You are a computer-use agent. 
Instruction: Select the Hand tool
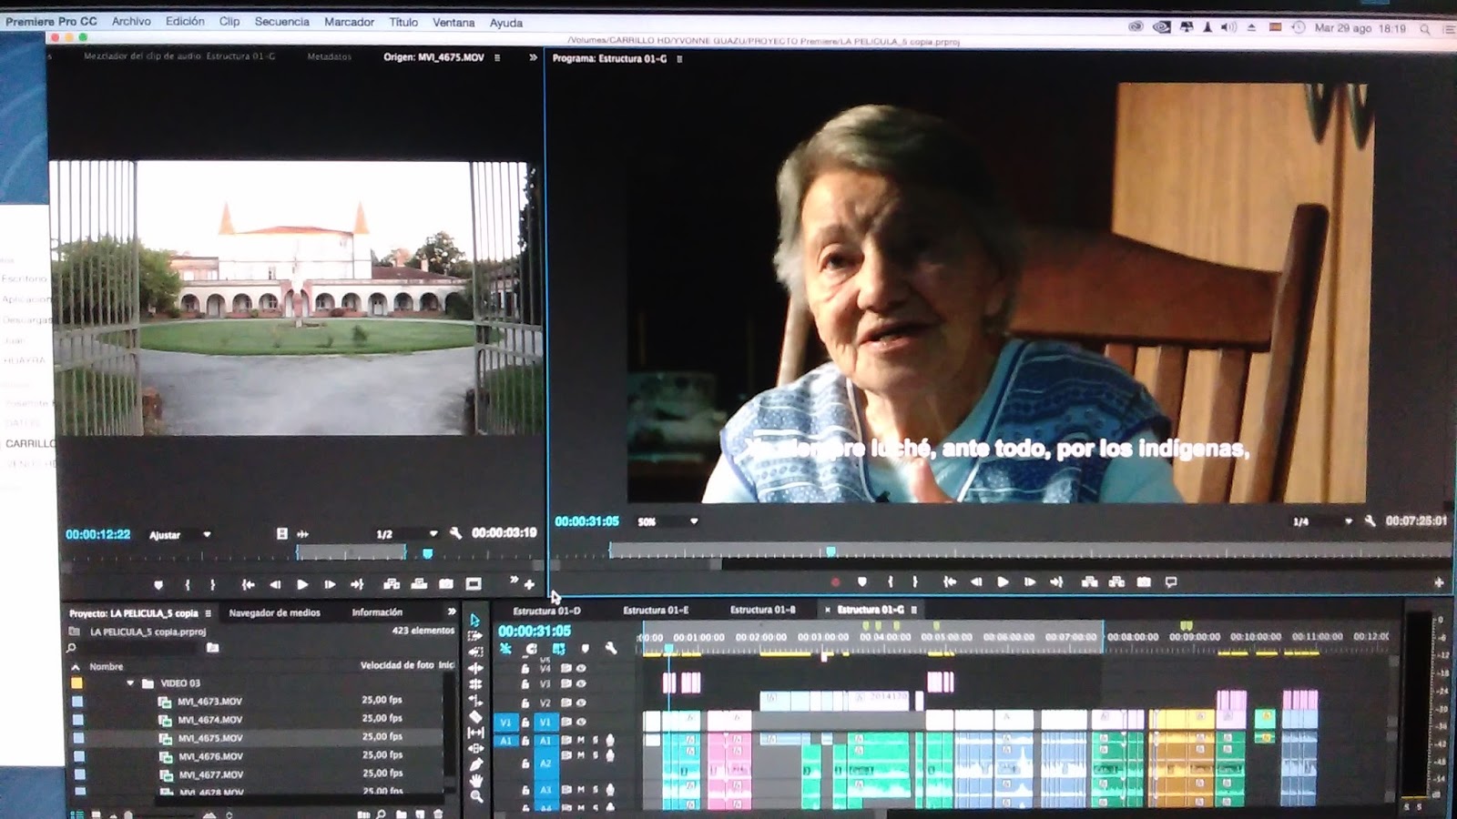475,781
